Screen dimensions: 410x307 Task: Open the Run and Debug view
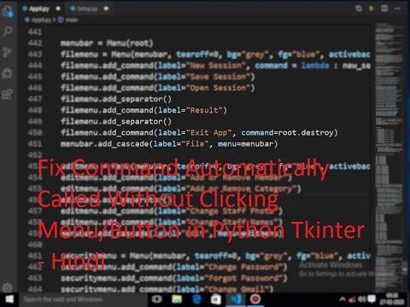pos(7,73)
